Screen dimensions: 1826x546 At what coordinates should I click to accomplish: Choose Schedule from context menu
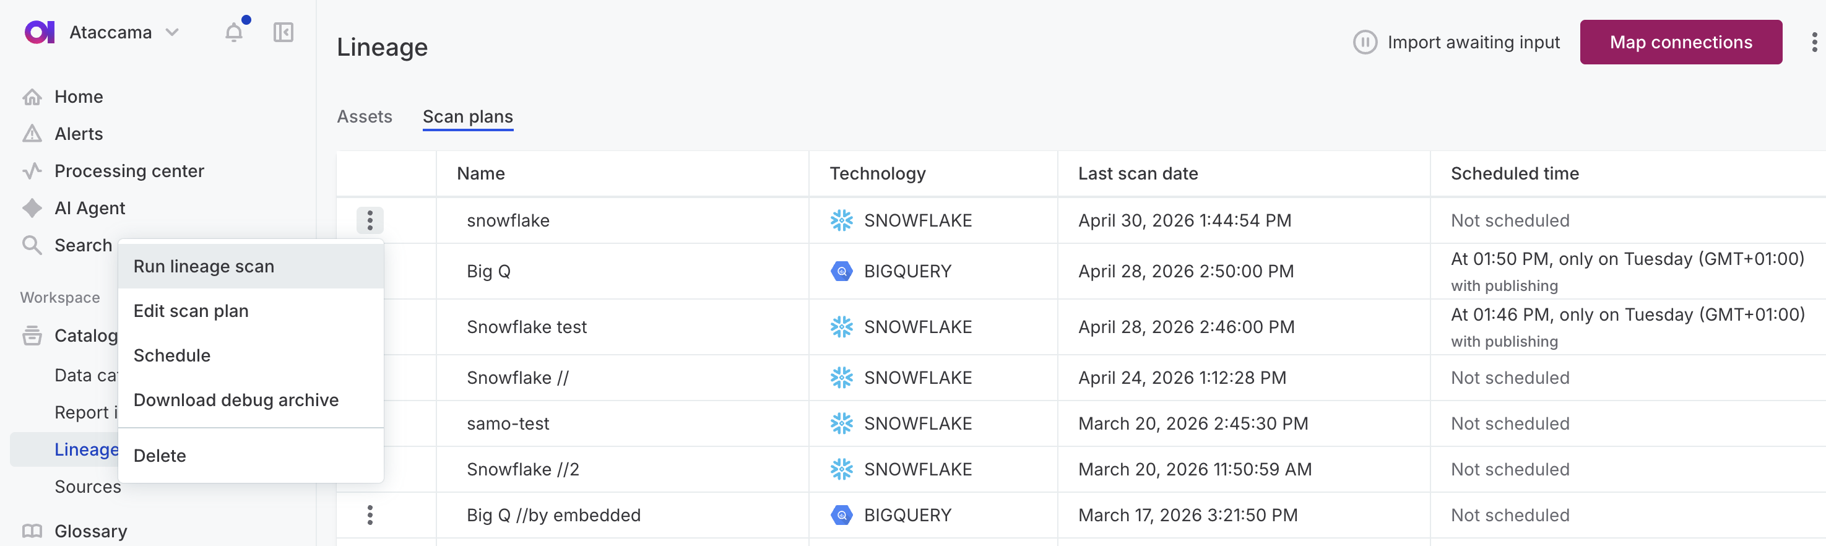(x=251, y=355)
